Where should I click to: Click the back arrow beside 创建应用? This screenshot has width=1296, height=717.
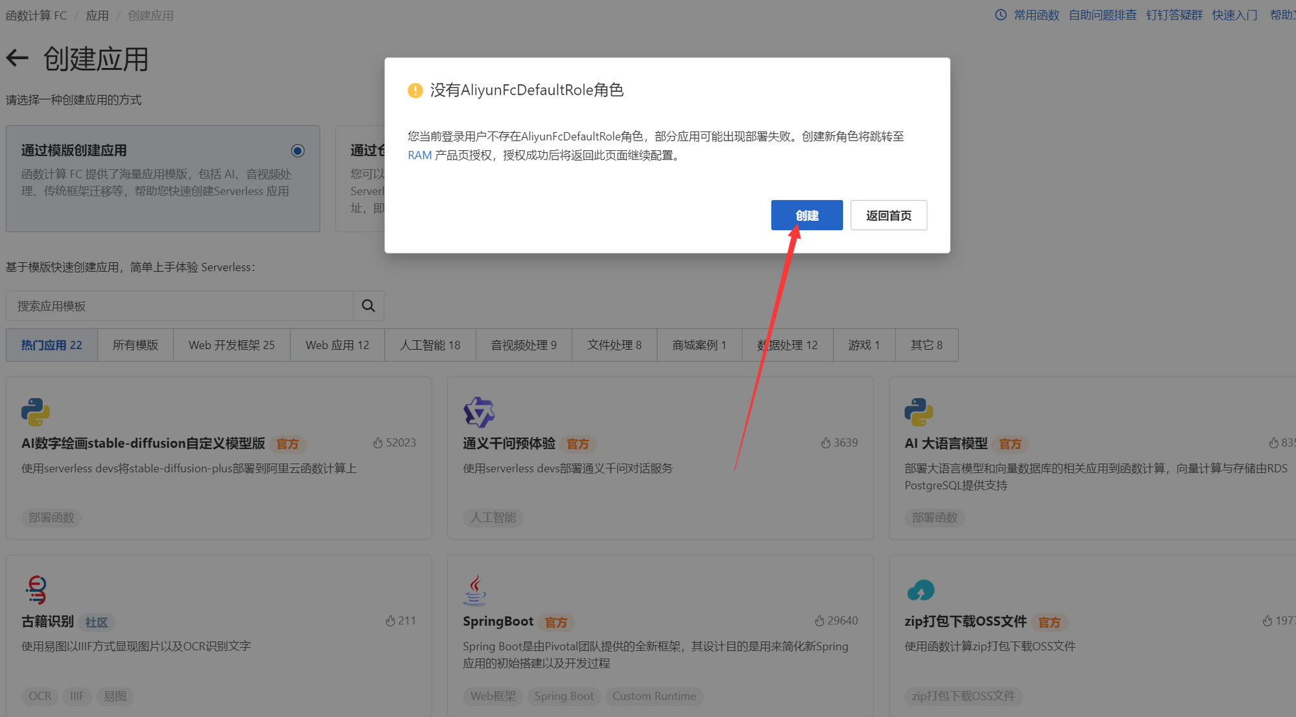click(16, 58)
